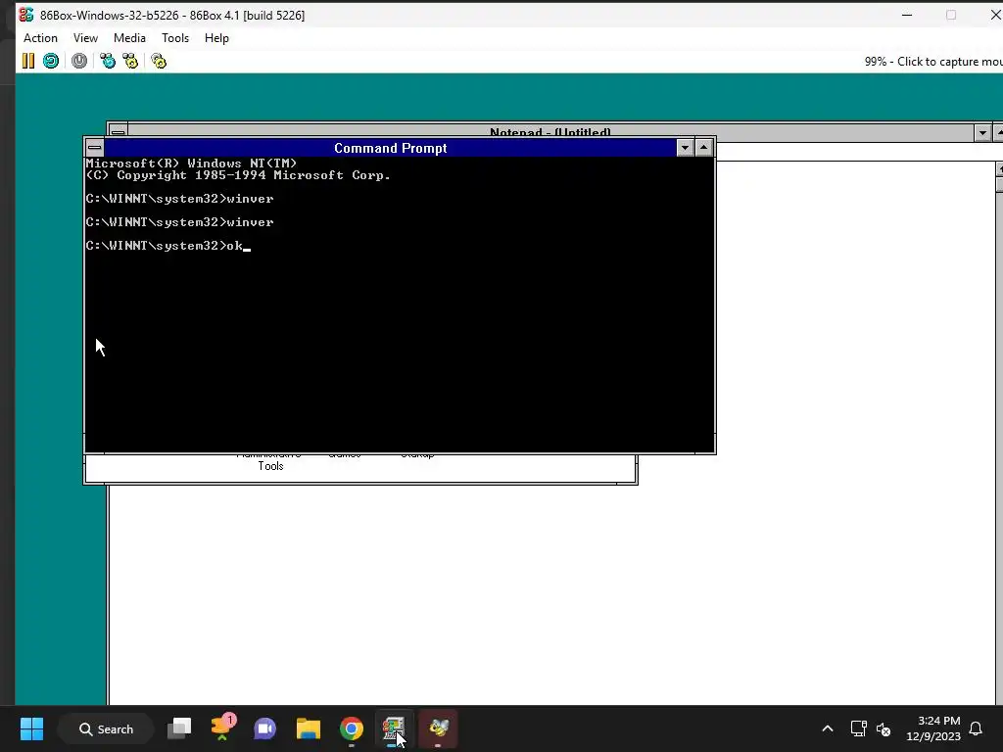Open the video chat app on the taskbar

click(x=264, y=728)
